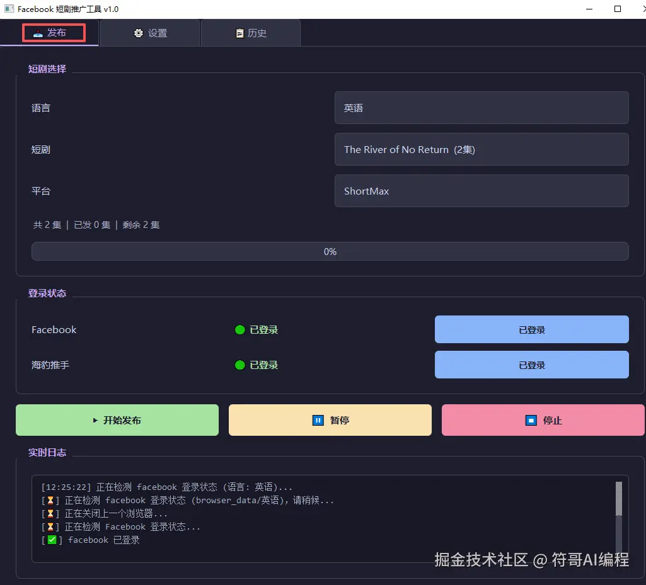Click the 开始发布 button
The height and width of the screenshot is (585, 646).
click(117, 420)
